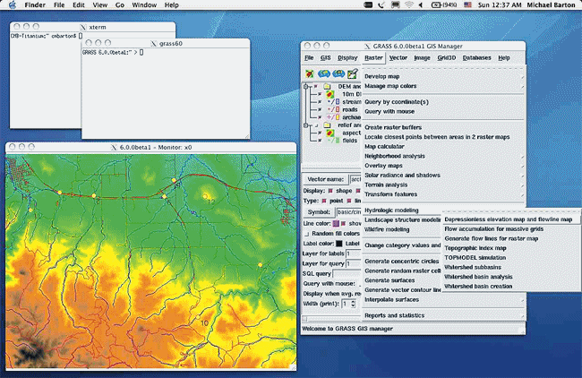Choose TOPMODEL simulation entry
The image size is (582, 378).
(x=511, y=258)
